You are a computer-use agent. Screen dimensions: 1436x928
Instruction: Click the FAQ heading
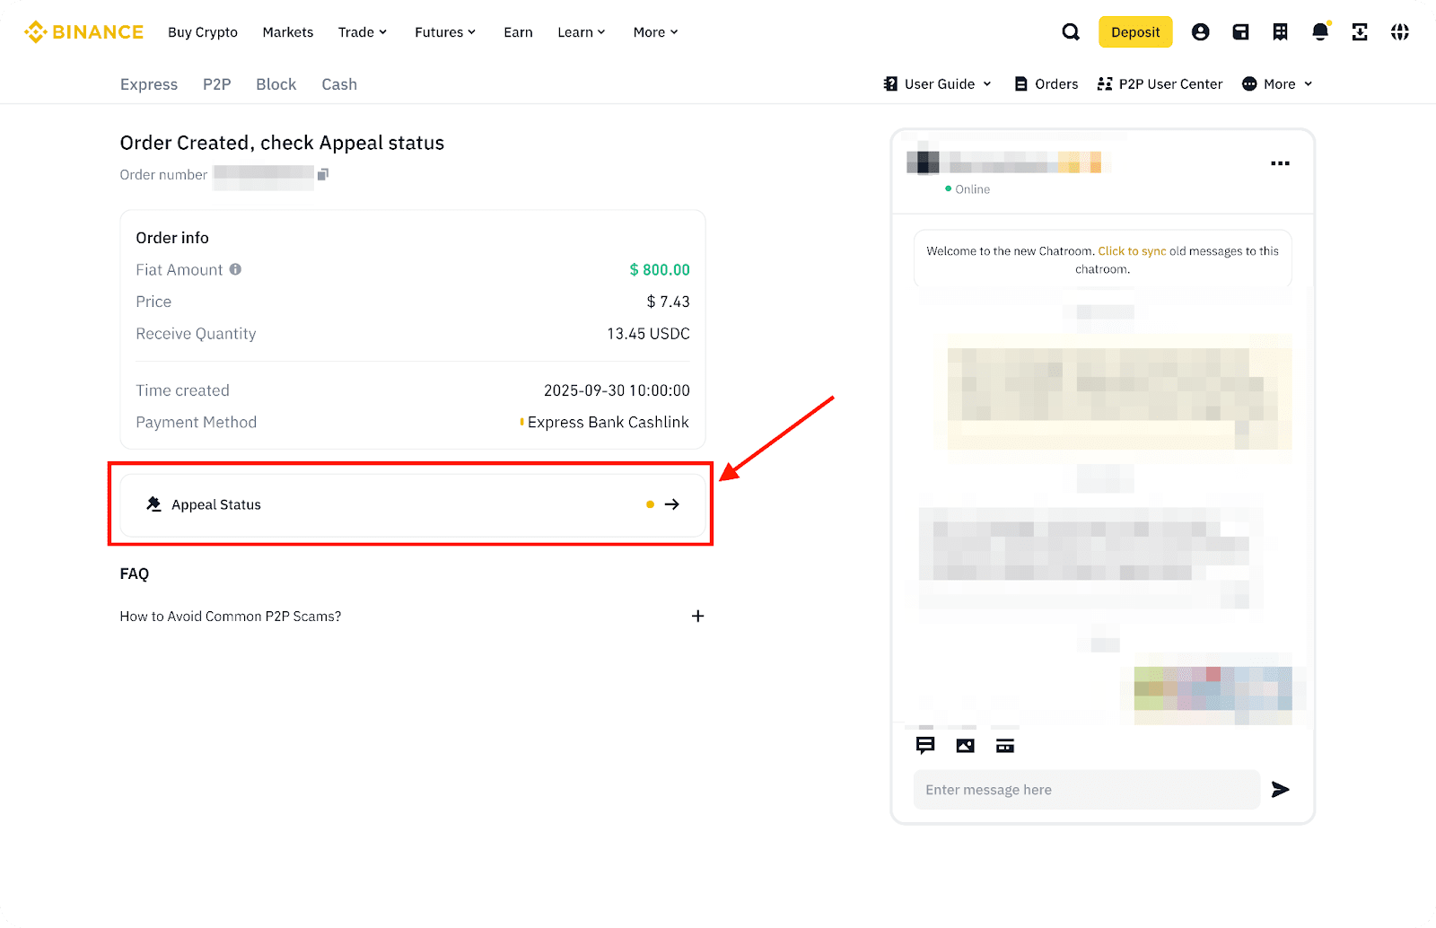135,573
